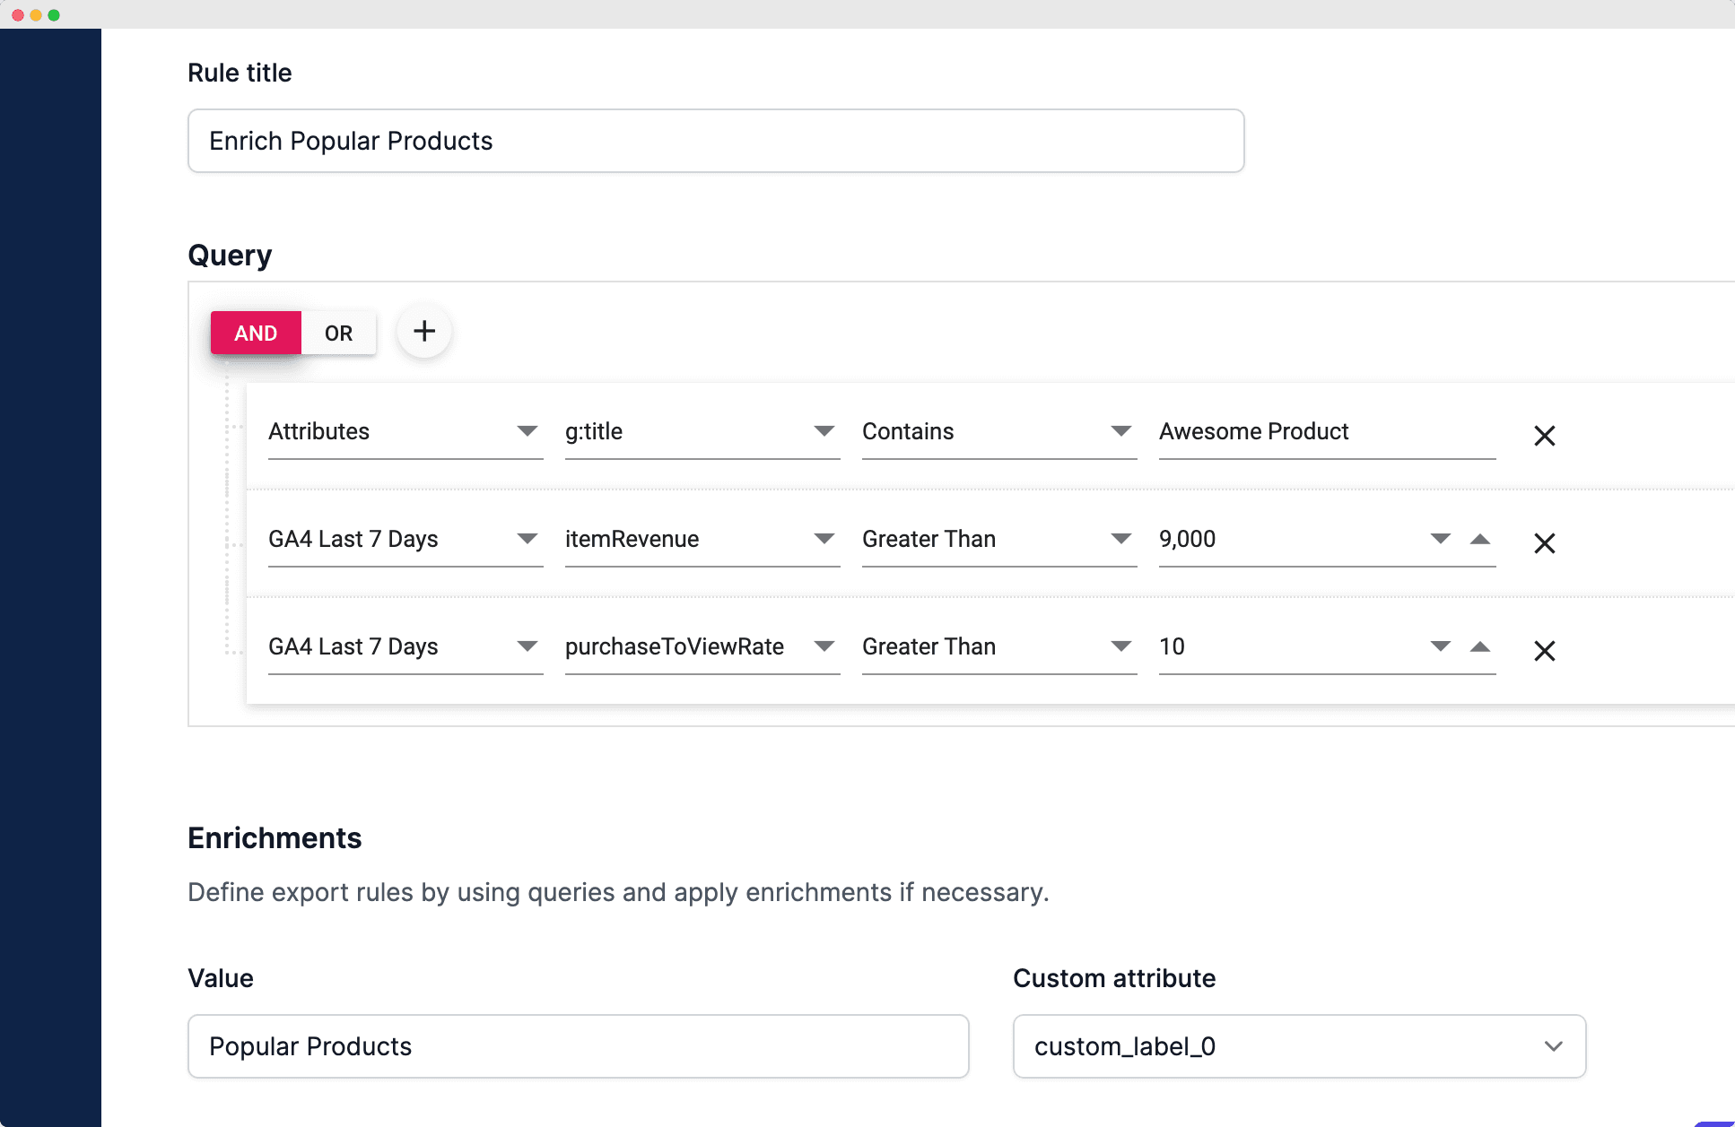Click the Rule title input field
1735x1127 pixels.
(x=715, y=141)
